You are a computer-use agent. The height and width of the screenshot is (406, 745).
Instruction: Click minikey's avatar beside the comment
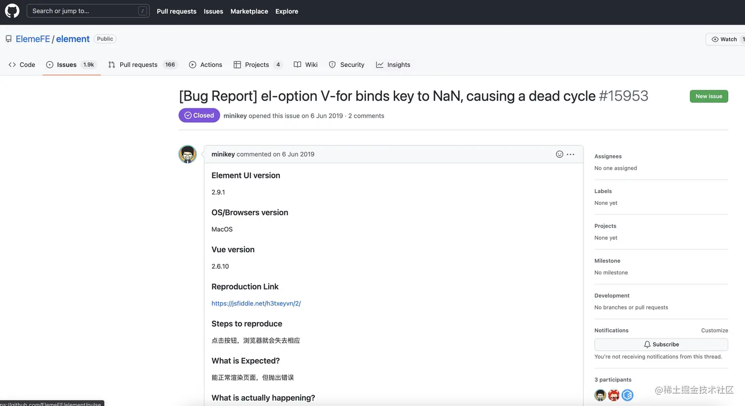coord(187,154)
